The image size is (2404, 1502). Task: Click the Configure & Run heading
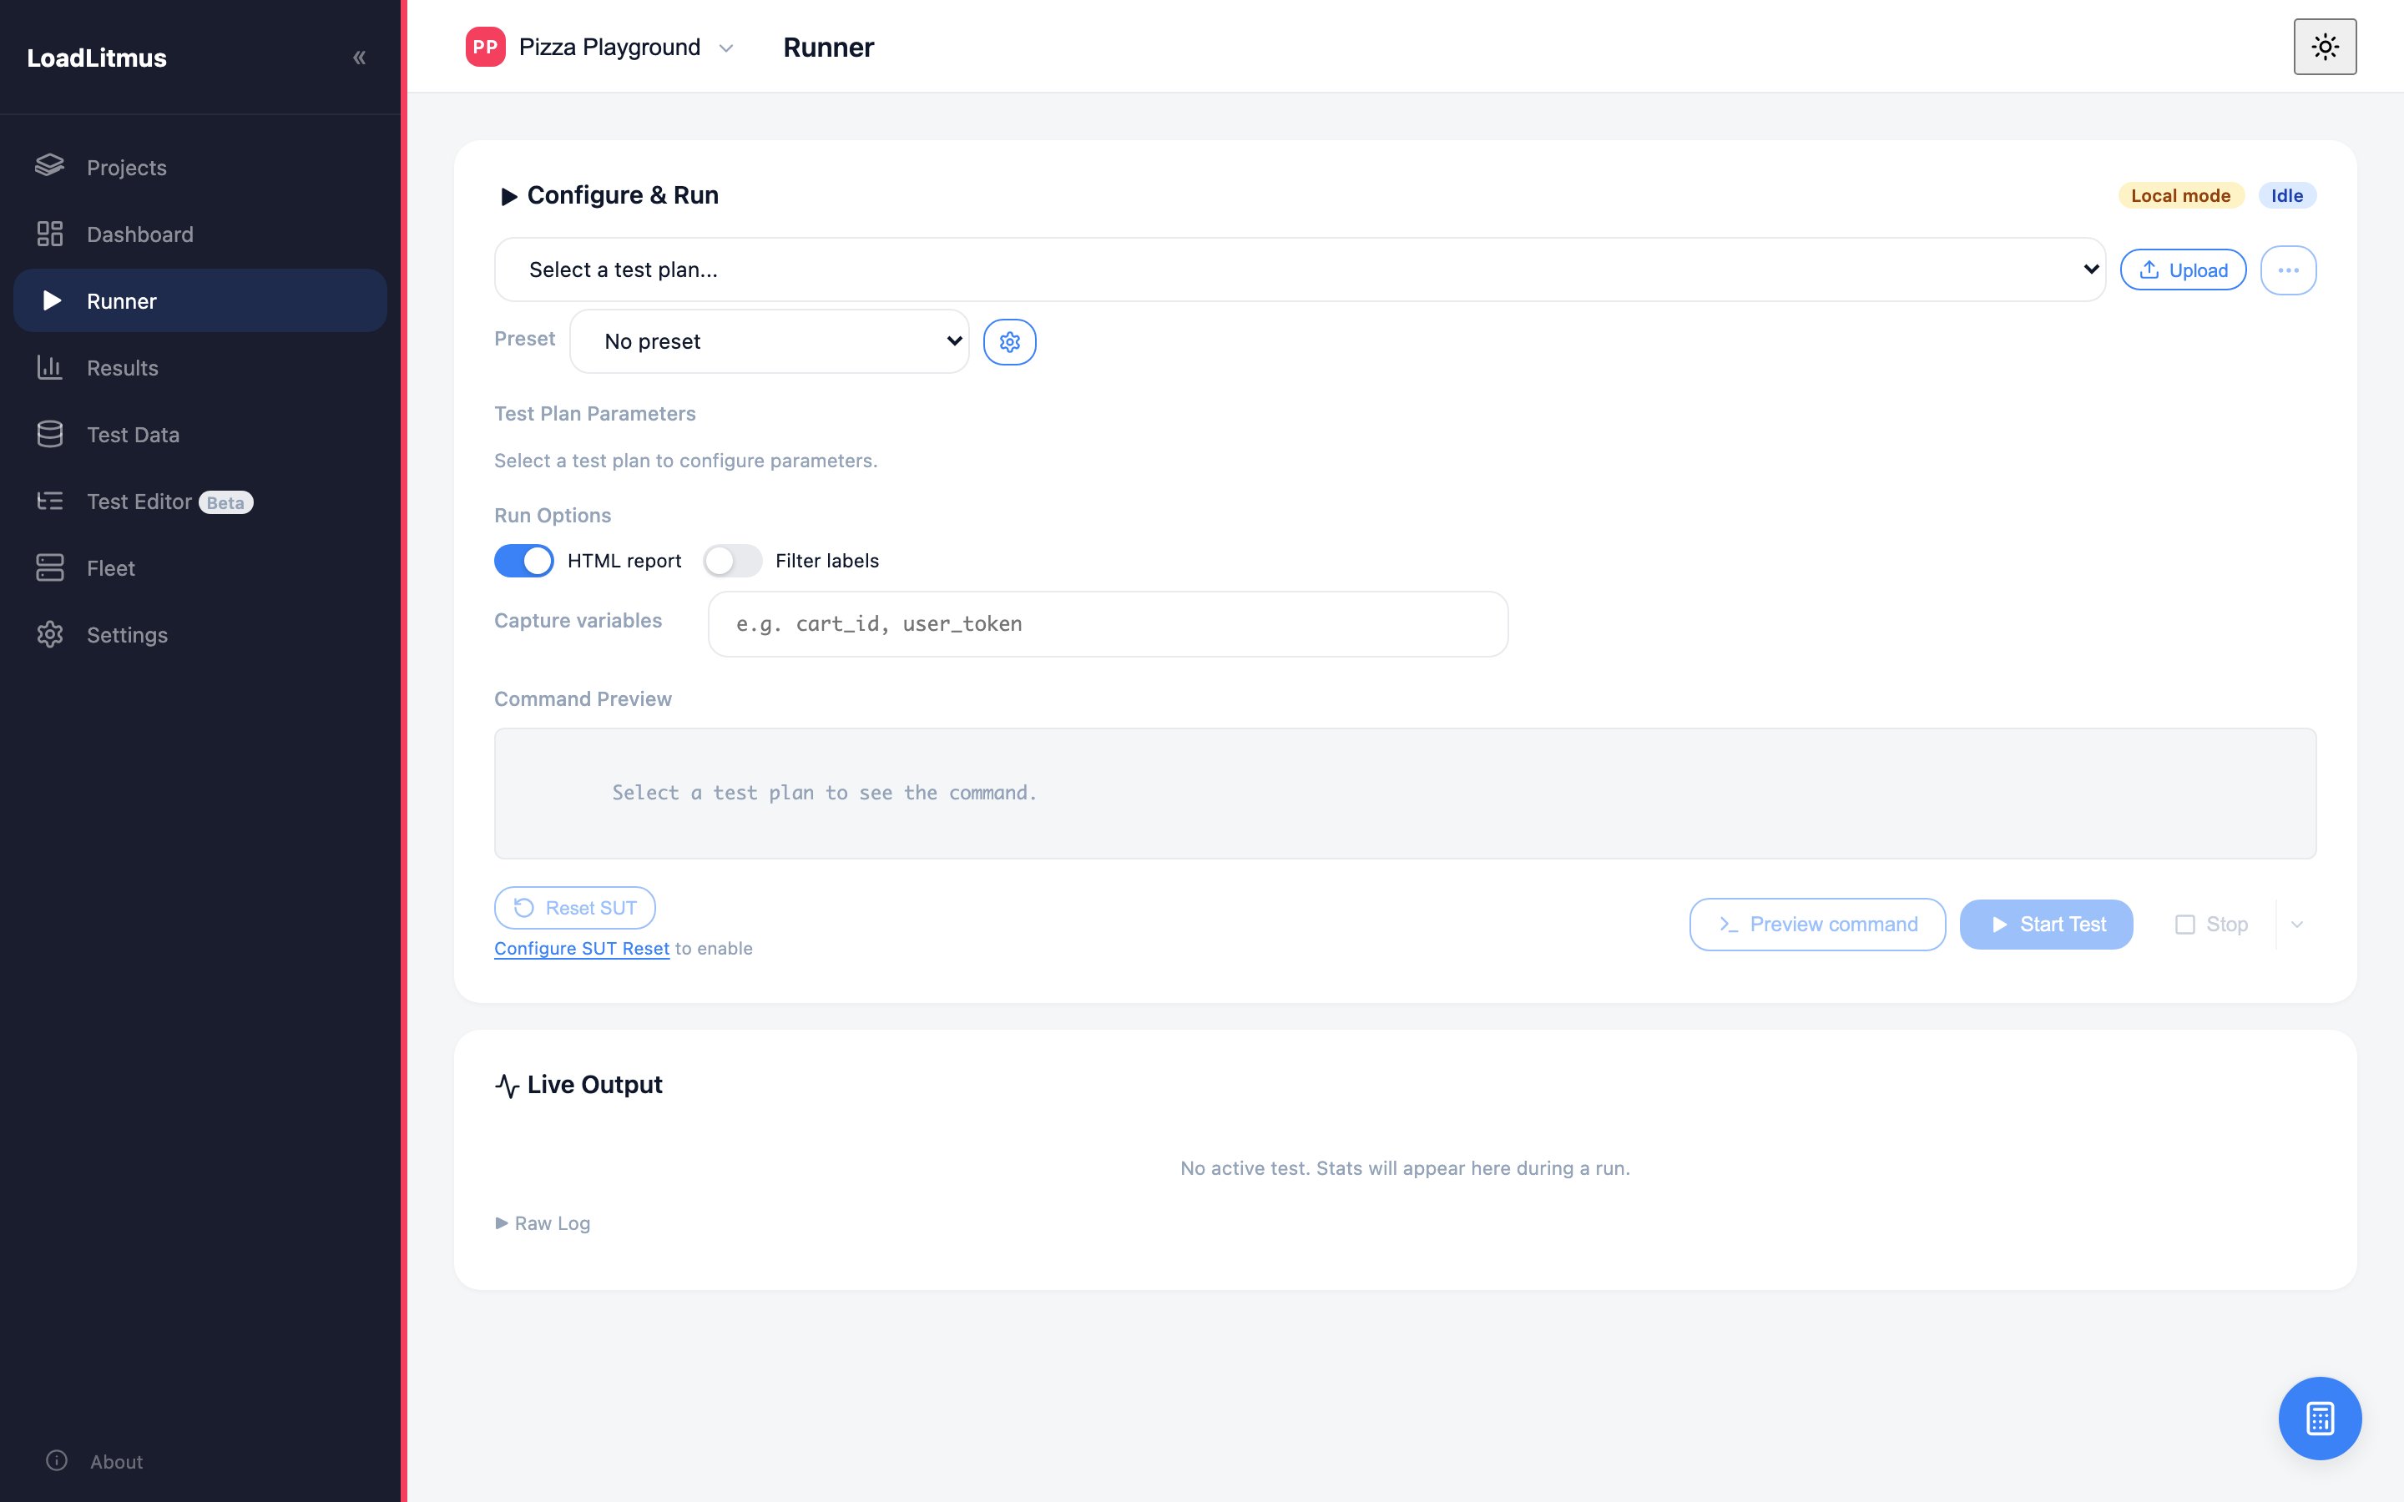[x=623, y=196]
